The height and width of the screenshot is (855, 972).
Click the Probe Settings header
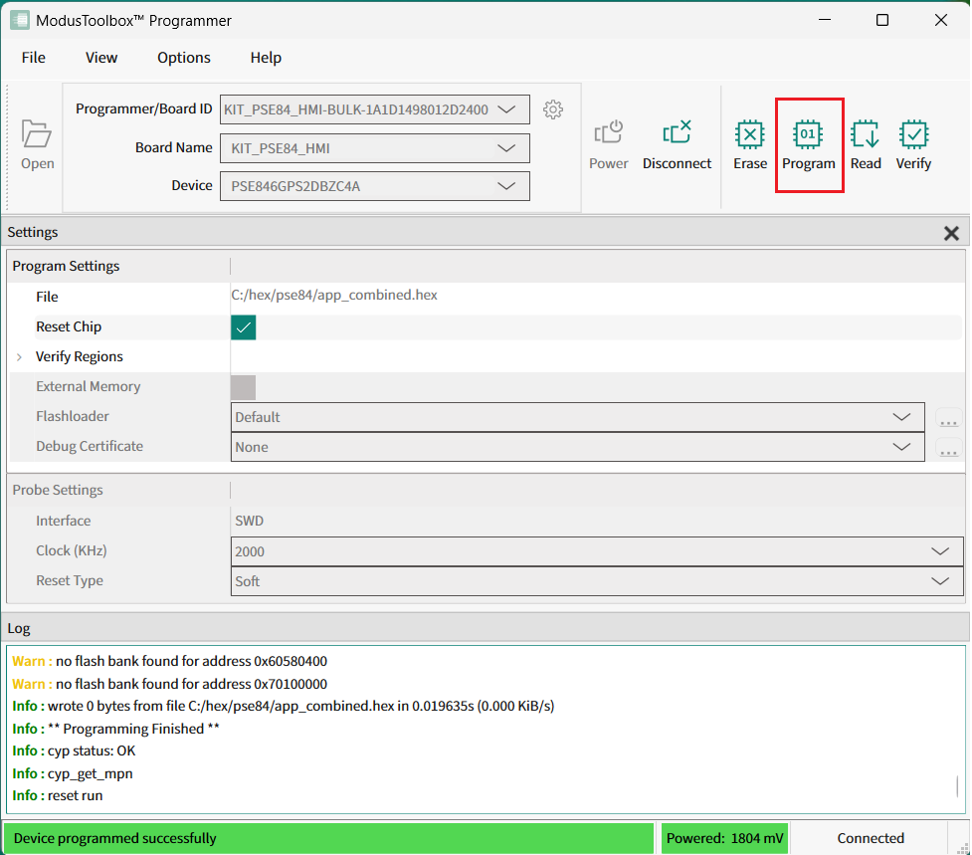tap(58, 490)
